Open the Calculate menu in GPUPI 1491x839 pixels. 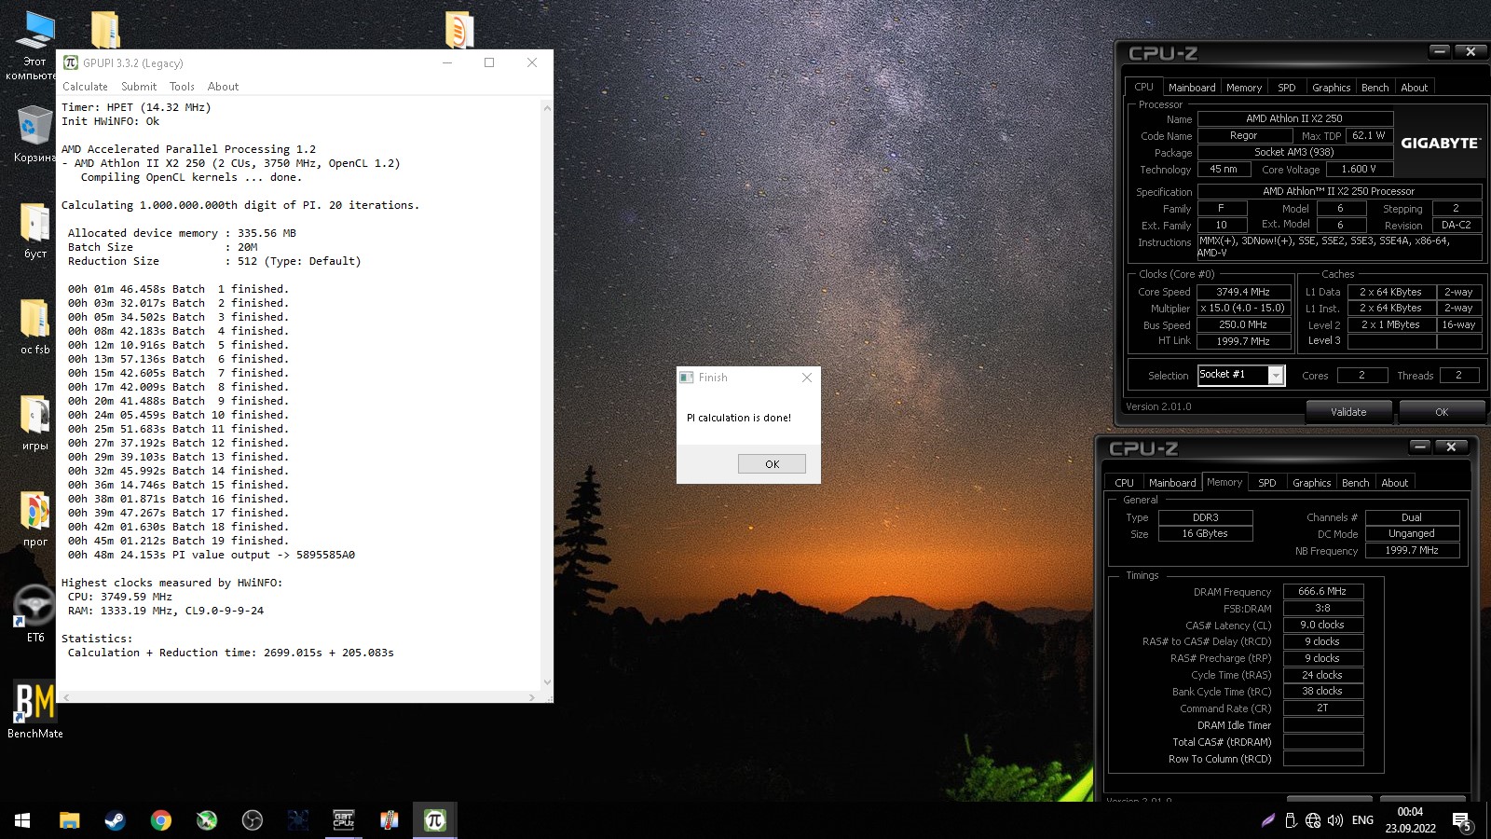pos(85,87)
